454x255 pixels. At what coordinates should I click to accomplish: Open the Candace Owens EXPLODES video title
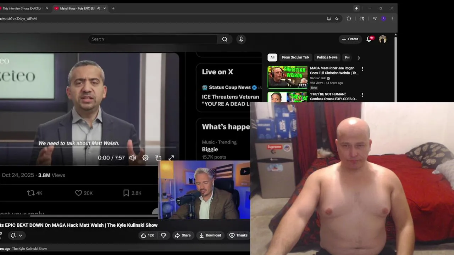point(333,97)
